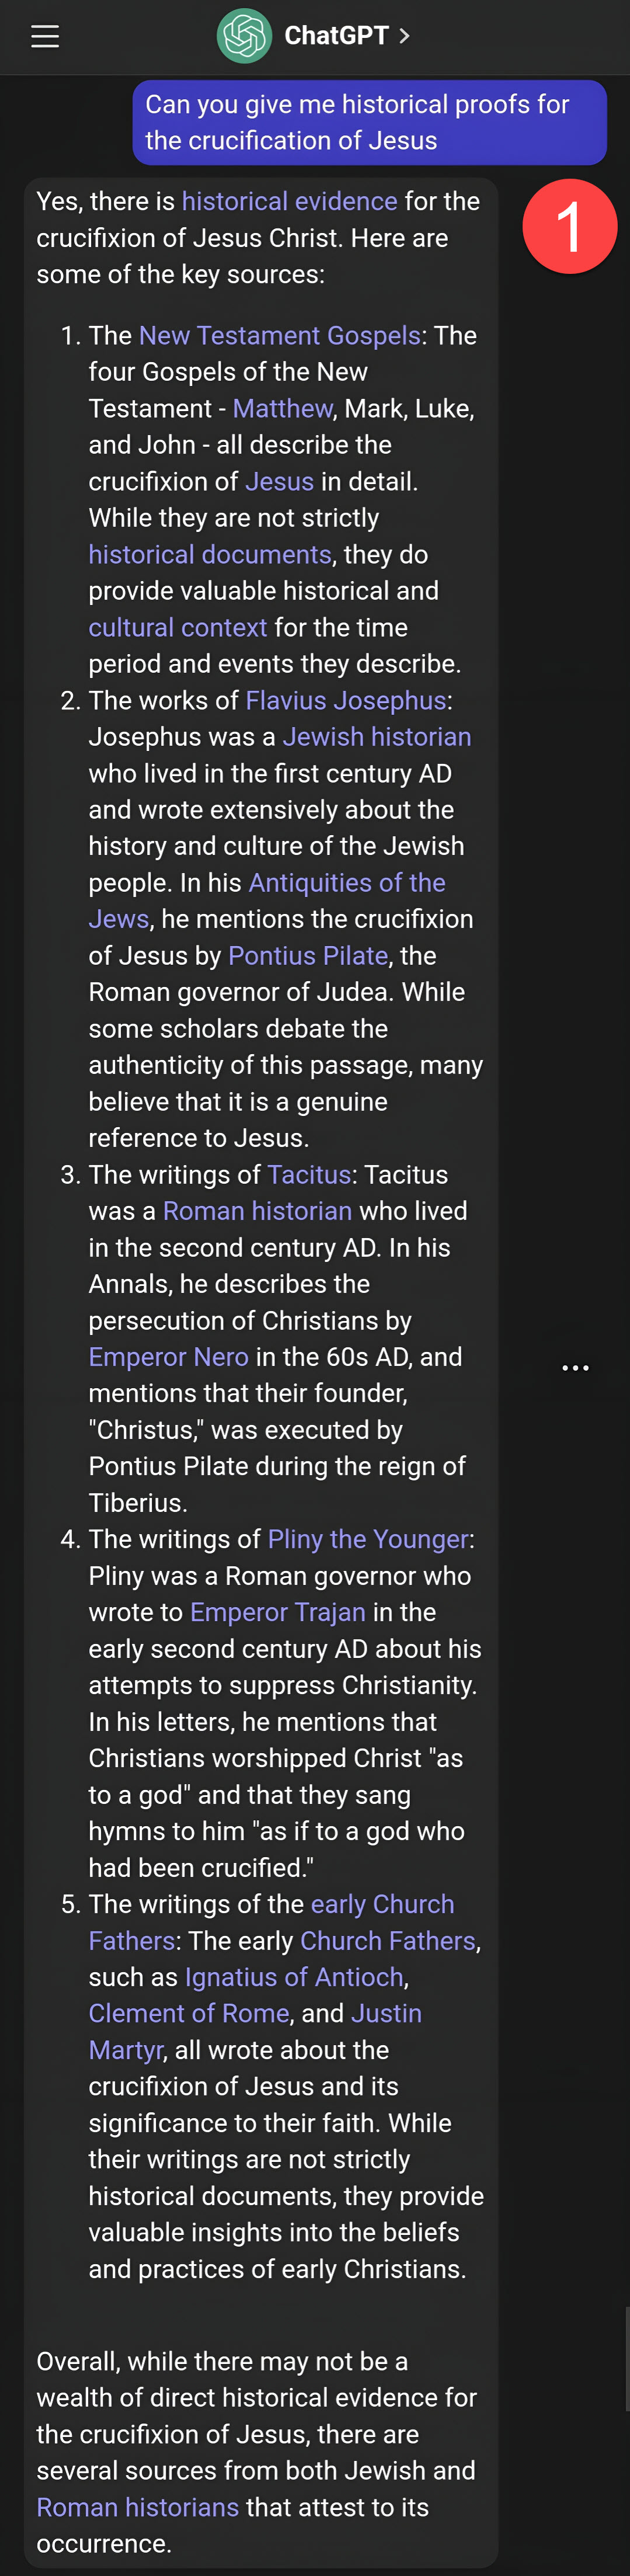The width and height of the screenshot is (630, 2576).
Task: Select the user's crucifixion question bubble
Action: click(369, 122)
